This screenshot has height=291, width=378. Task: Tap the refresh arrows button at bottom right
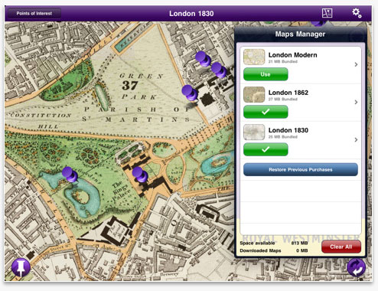pyautogui.click(x=357, y=267)
